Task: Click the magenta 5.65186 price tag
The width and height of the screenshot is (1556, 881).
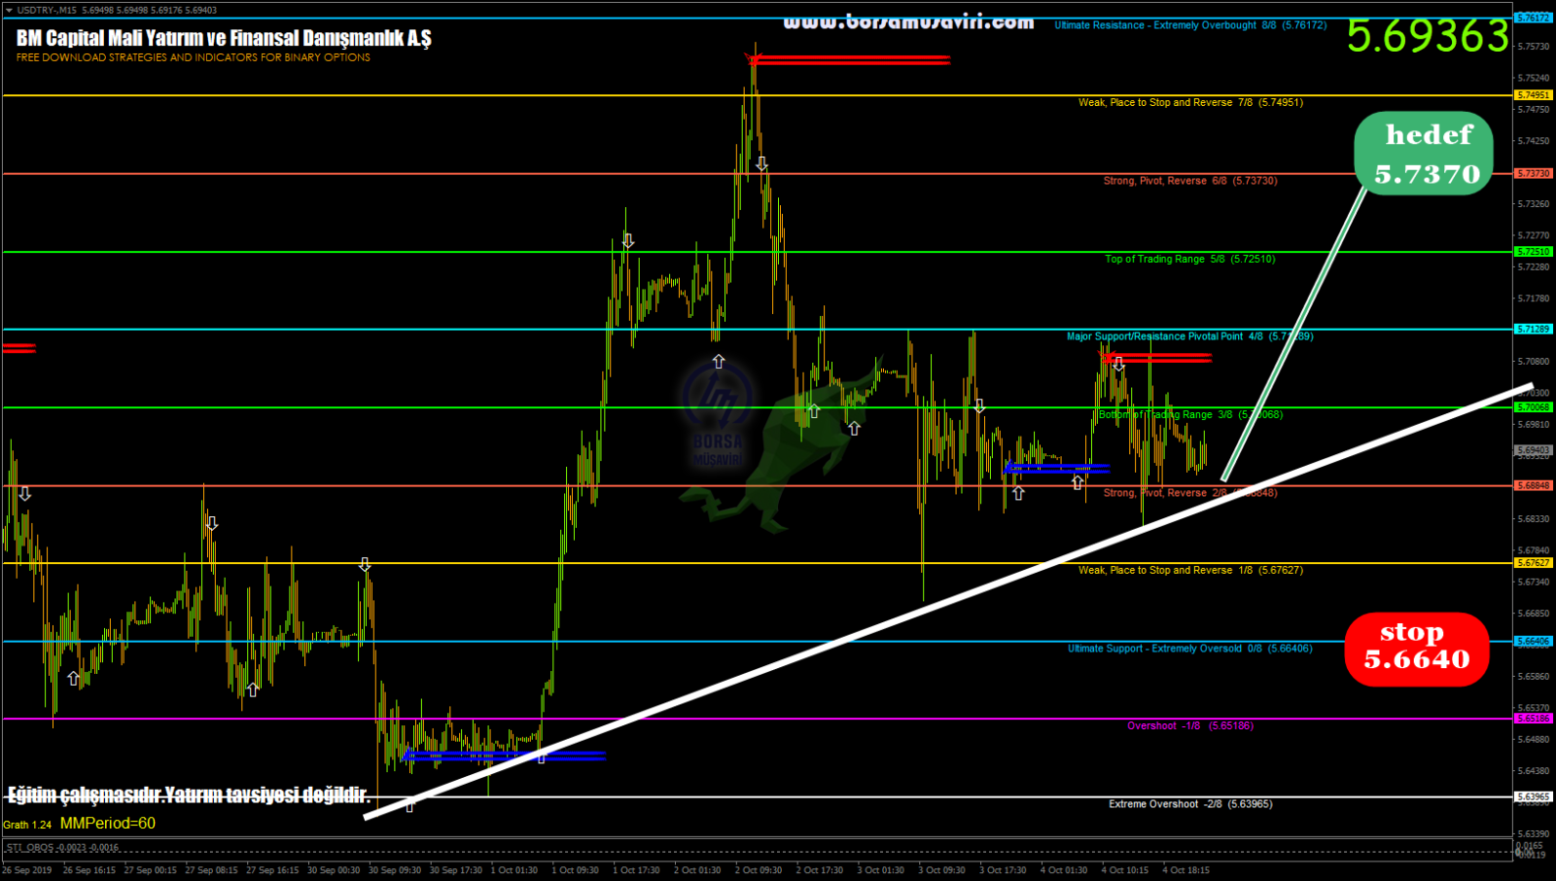Action: pyautogui.click(x=1534, y=719)
